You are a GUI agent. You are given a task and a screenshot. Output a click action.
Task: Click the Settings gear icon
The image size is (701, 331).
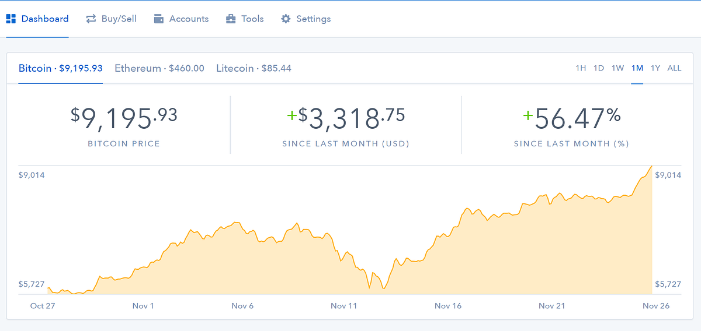click(x=286, y=19)
